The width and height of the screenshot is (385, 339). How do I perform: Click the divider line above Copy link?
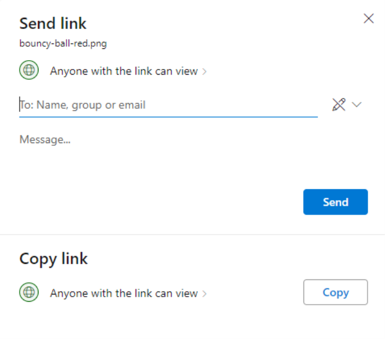[192, 234]
